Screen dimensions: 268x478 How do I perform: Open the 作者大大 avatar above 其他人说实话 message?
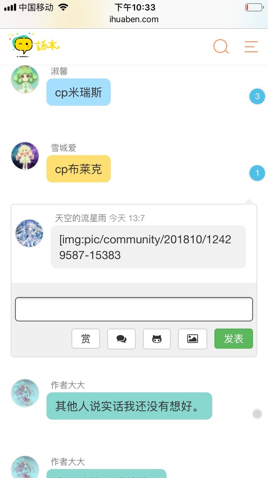point(25,393)
